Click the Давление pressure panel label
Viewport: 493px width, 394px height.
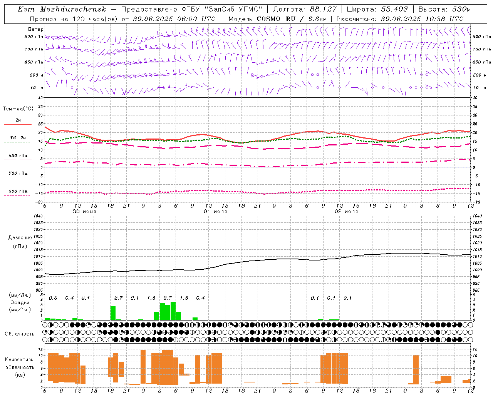click(20, 238)
